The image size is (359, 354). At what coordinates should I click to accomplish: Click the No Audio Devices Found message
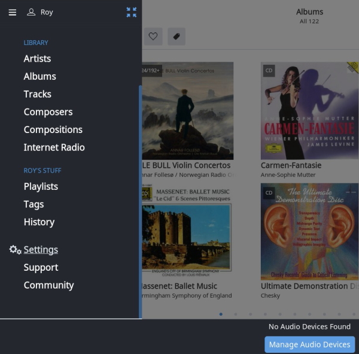pyautogui.click(x=309, y=326)
